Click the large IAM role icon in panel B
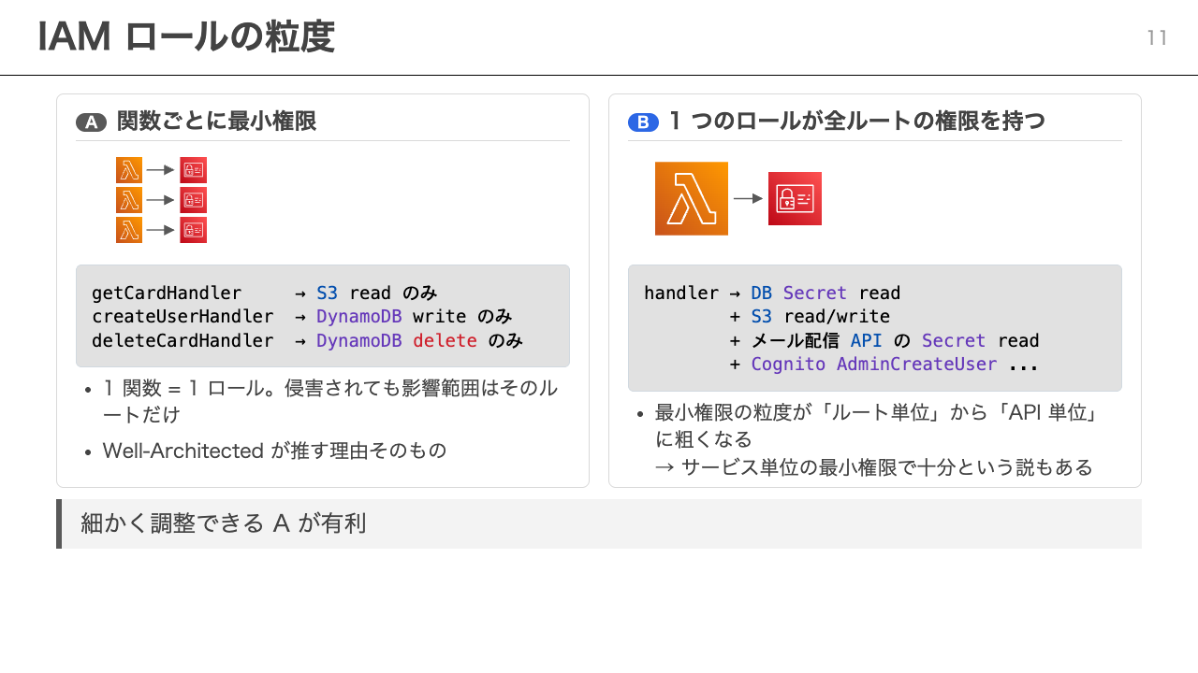Viewport: 1198px width, 673px height. [795, 198]
